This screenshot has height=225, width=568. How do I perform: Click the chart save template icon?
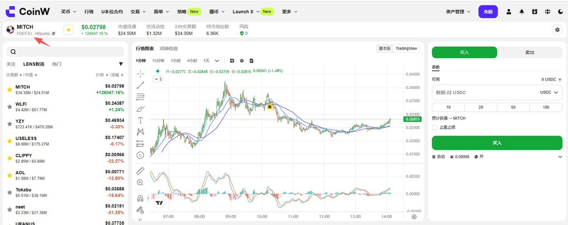click(x=252, y=61)
